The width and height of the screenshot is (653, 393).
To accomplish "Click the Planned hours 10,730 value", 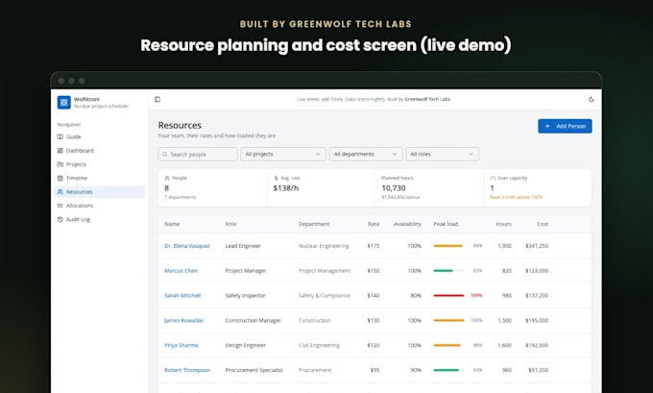I will (x=394, y=188).
